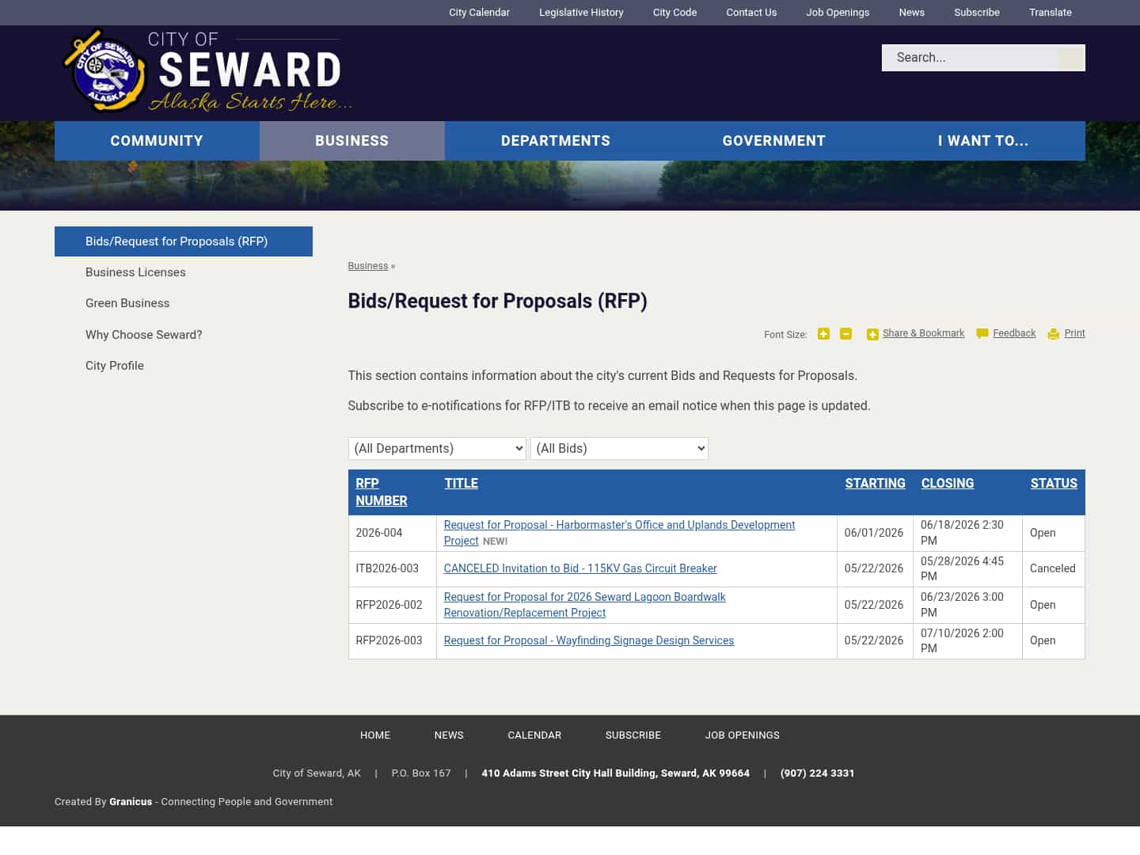Open Why Choose Seward? page
The width and height of the screenshot is (1140, 855).
[x=143, y=335]
